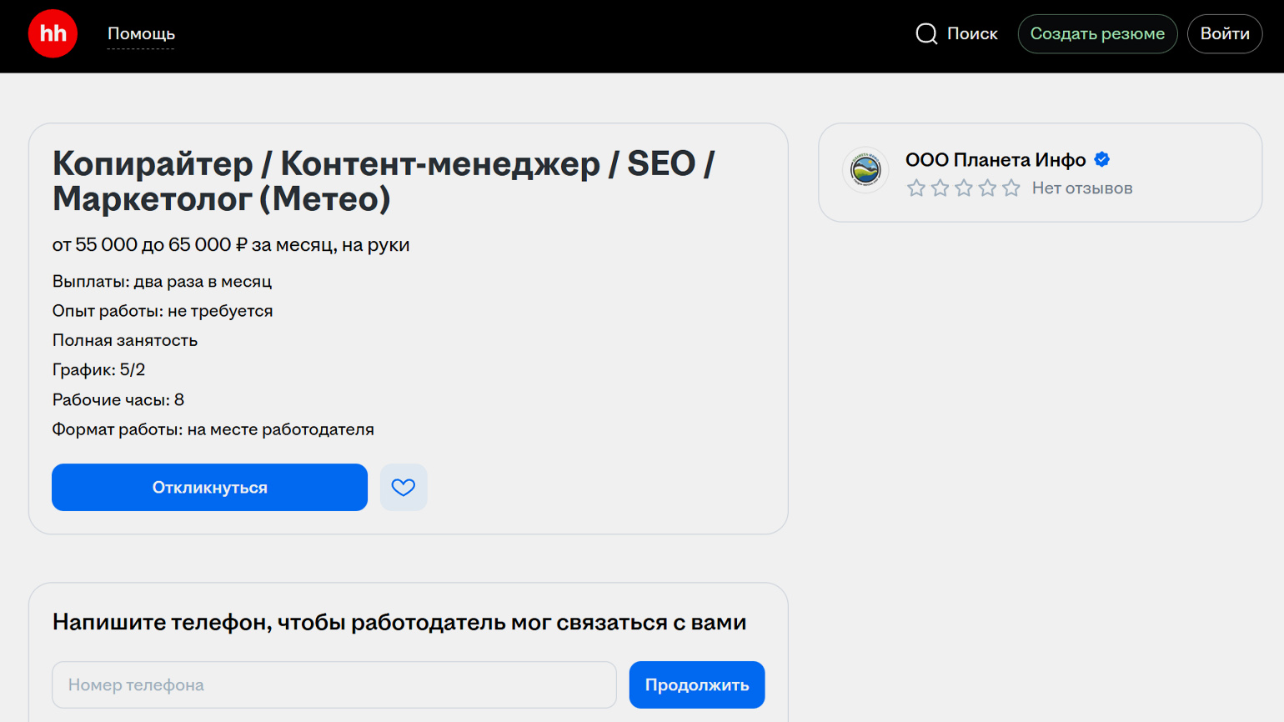
Task: Click the red hh logo
Action: coord(53,34)
